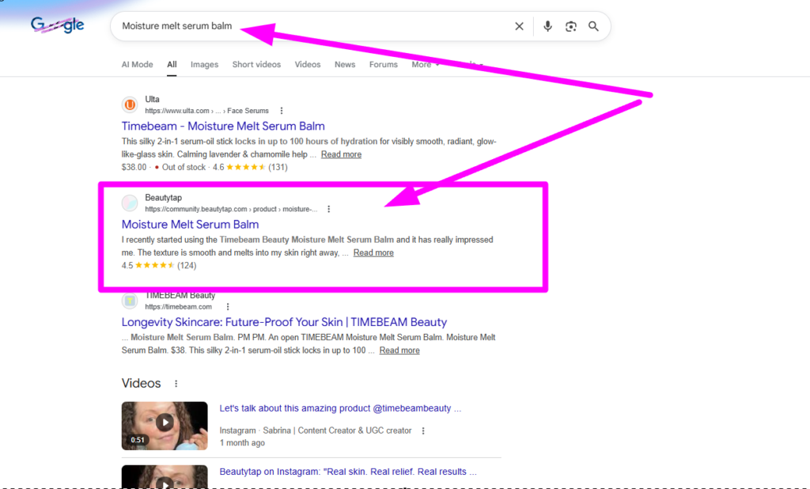Click the Beautytap site favicon
Image resolution: width=810 pixels, height=489 pixels.
pyautogui.click(x=130, y=203)
